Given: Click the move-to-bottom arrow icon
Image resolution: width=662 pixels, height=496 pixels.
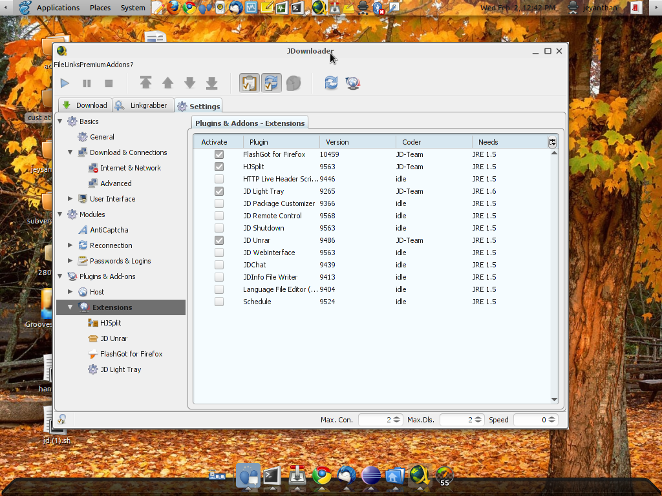Looking at the screenshot, I should coord(211,83).
